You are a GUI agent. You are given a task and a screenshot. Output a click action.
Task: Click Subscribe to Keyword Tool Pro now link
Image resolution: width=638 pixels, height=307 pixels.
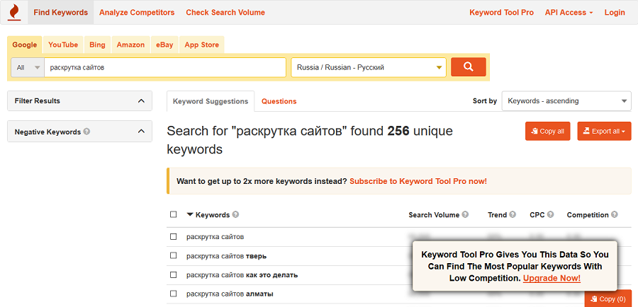click(418, 181)
